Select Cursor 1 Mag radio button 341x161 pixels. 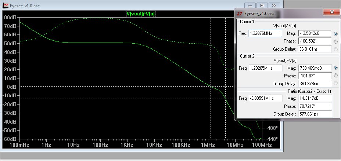click(336, 34)
